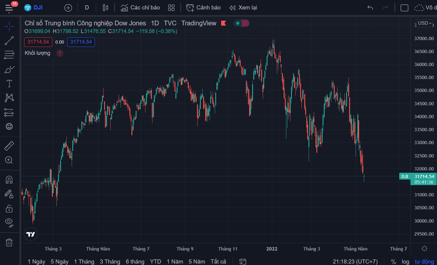Screen dimensions: 437x265
Task: Select the trend line tool
Action: pyautogui.click(x=9, y=41)
